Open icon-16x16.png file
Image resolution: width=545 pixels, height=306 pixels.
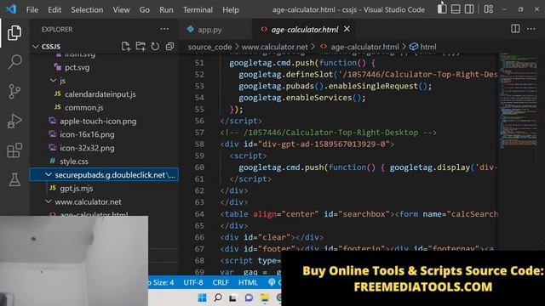(x=87, y=134)
